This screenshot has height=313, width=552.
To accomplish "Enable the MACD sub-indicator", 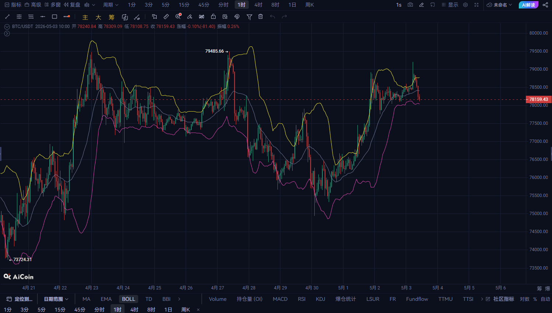I will tap(280, 299).
